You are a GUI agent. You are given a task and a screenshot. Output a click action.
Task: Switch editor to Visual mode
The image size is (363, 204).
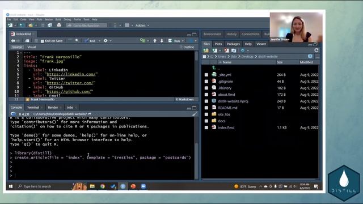[32, 47]
